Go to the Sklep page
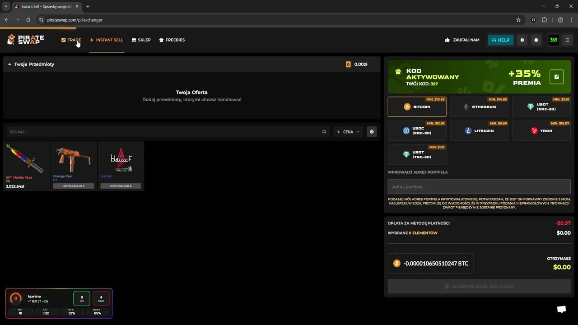The height and width of the screenshot is (325, 578). [x=141, y=40]
